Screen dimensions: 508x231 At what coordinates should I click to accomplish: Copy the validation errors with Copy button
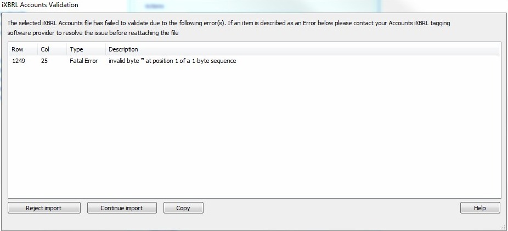tap(183, 208)
